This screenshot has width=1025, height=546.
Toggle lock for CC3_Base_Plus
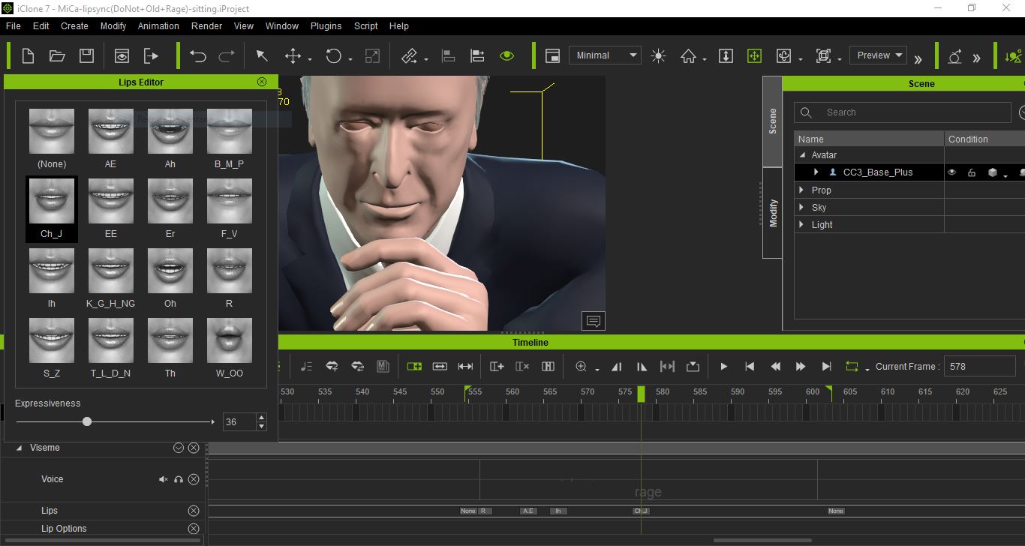(972, 172)
